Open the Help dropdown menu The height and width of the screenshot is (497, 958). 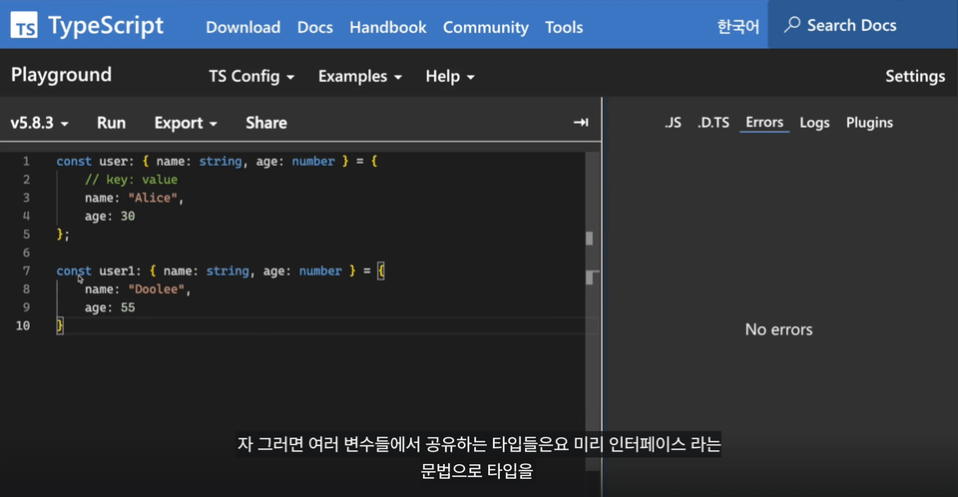click(x=450, y=76)
